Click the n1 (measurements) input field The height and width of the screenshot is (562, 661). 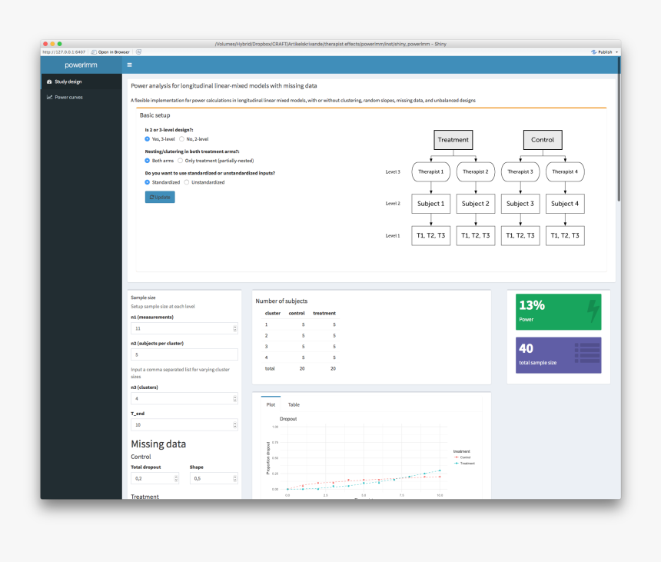tap(184, 328)
